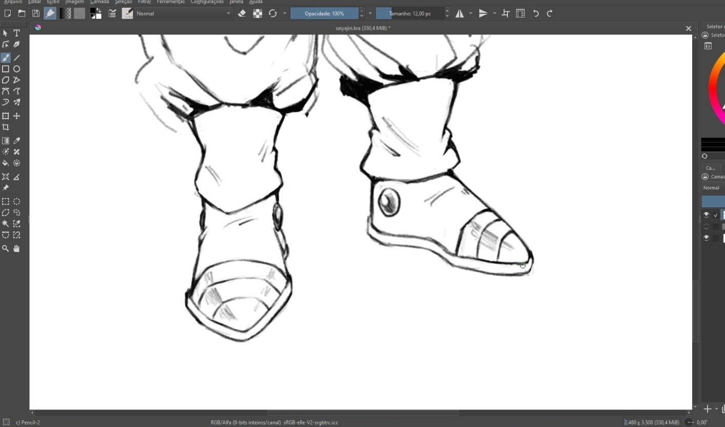Select the Color Sampler eyedropper tool
Image resolution: width=725 pixels, height=427 pixels.
pos(16,141)
